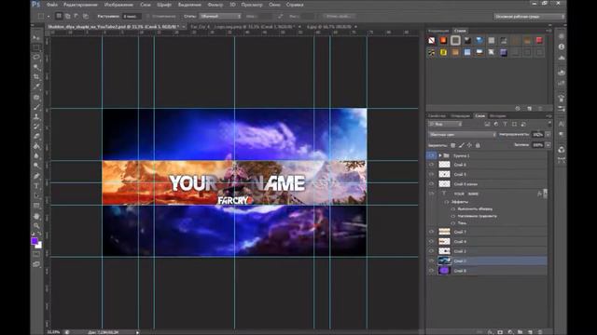Select the Healing Brush tool
The width and height of the screenshot is (597, 335).
point(36,97)
